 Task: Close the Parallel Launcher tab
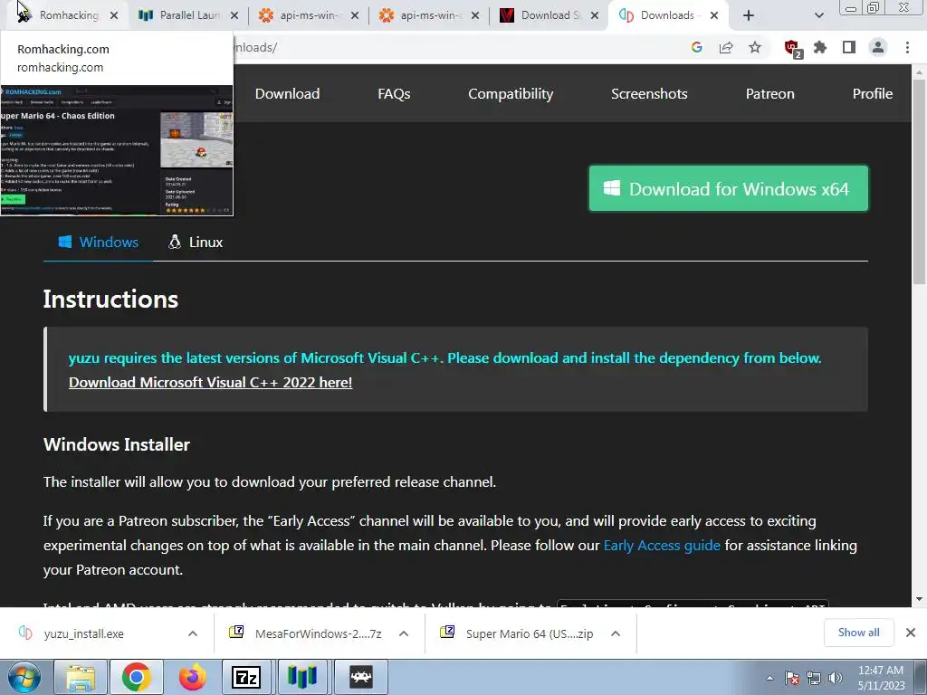[234, 15]
